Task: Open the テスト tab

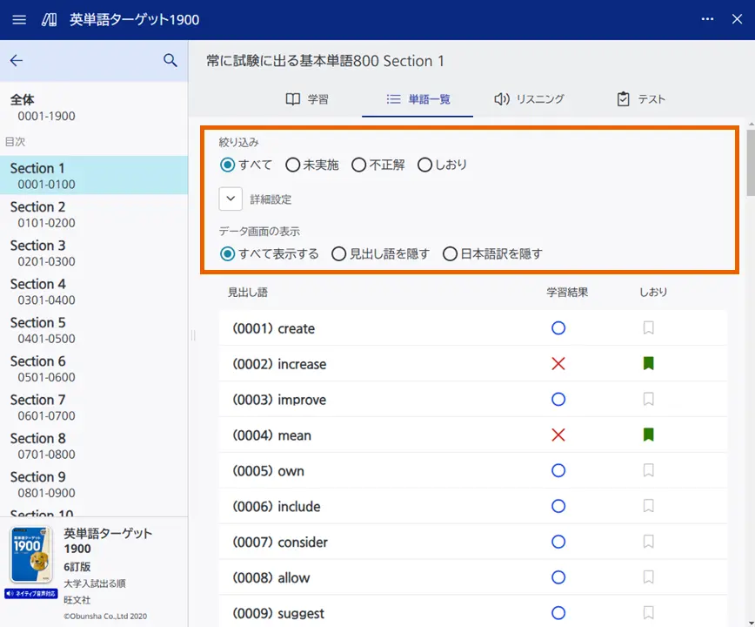Action: [640, 99]
